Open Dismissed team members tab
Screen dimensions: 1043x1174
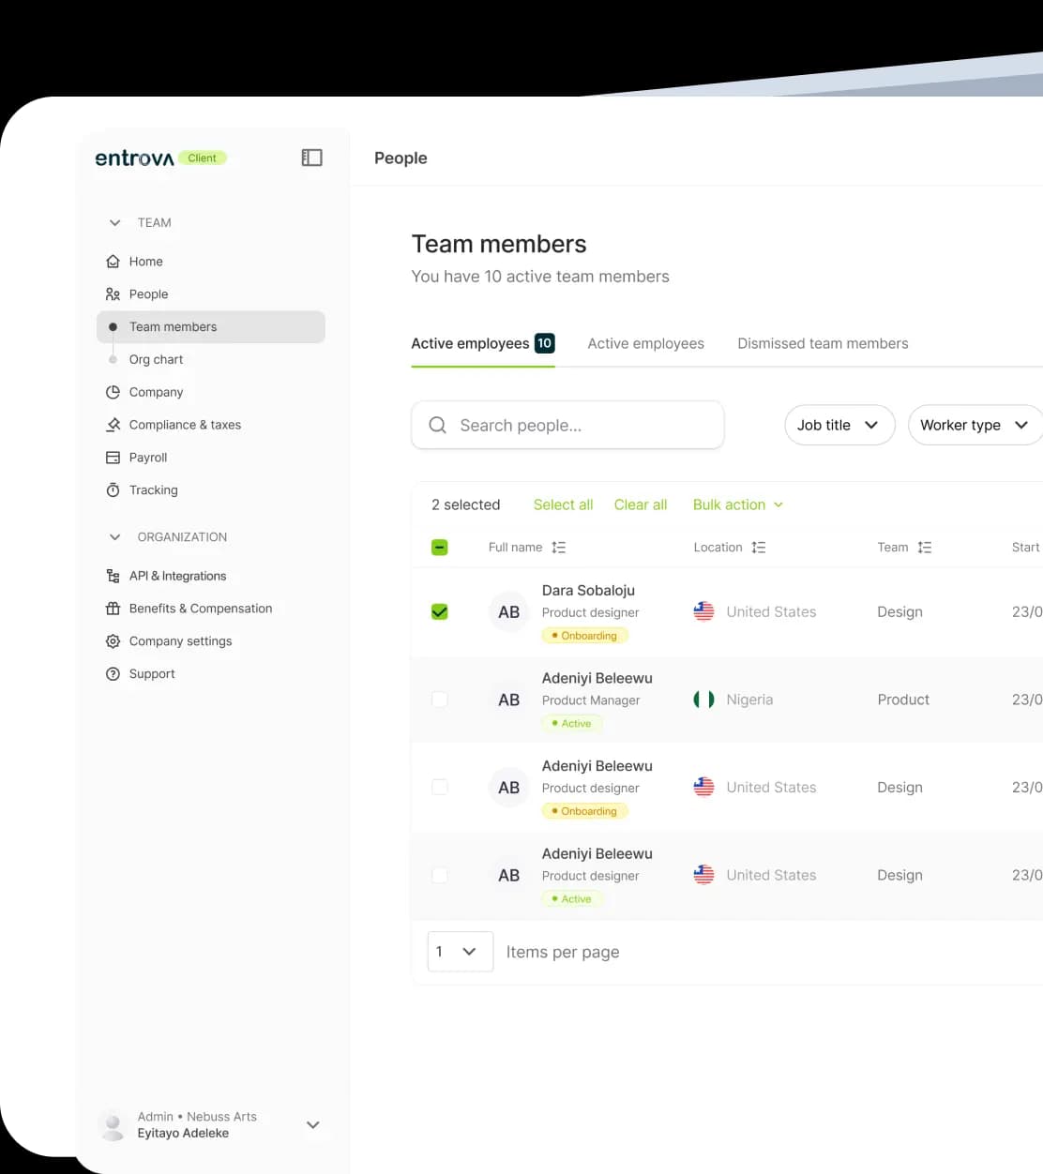(823, 344)
